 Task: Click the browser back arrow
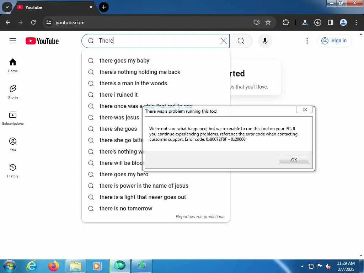click(8, 22)
